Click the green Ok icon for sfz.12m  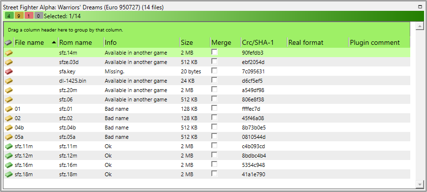[9, 156]
